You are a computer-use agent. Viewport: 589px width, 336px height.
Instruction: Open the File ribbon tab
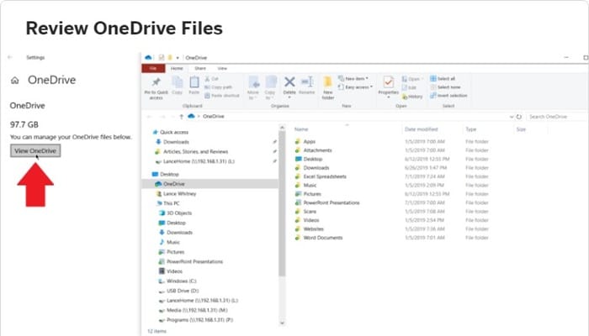pos(153,68)
